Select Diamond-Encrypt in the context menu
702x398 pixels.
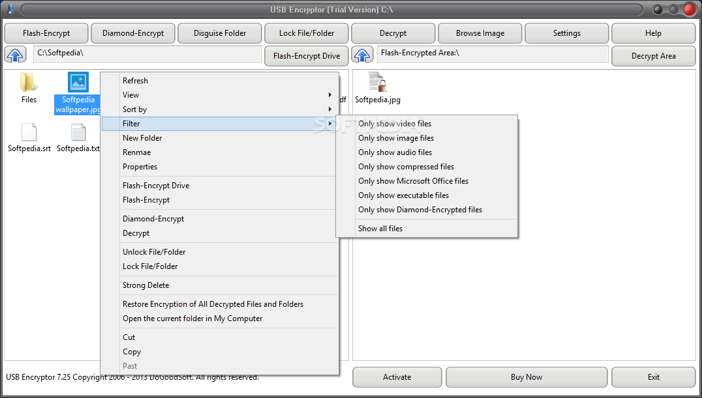[x=219, y=218]
